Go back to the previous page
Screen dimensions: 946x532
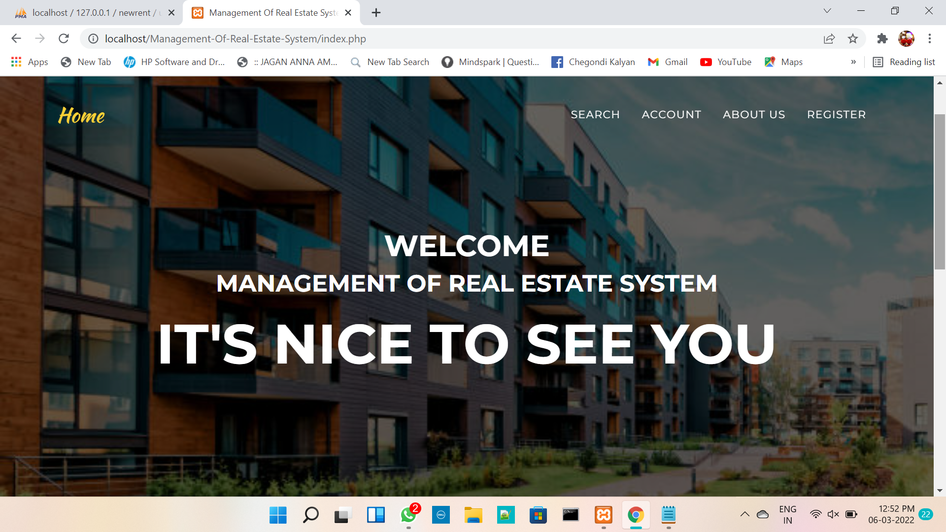click(16, 38)
